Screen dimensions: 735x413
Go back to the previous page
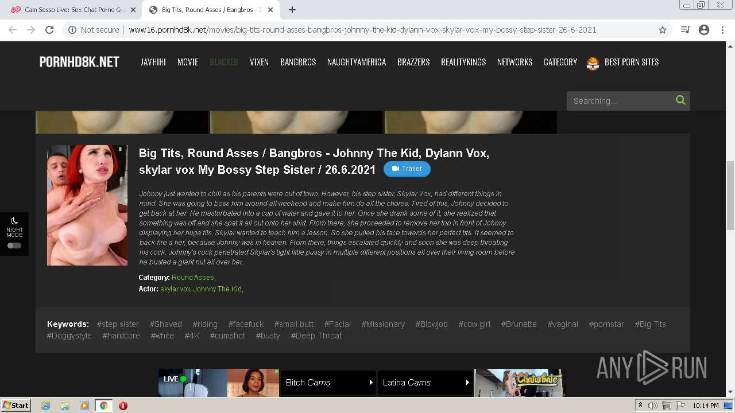click(13, 30)
